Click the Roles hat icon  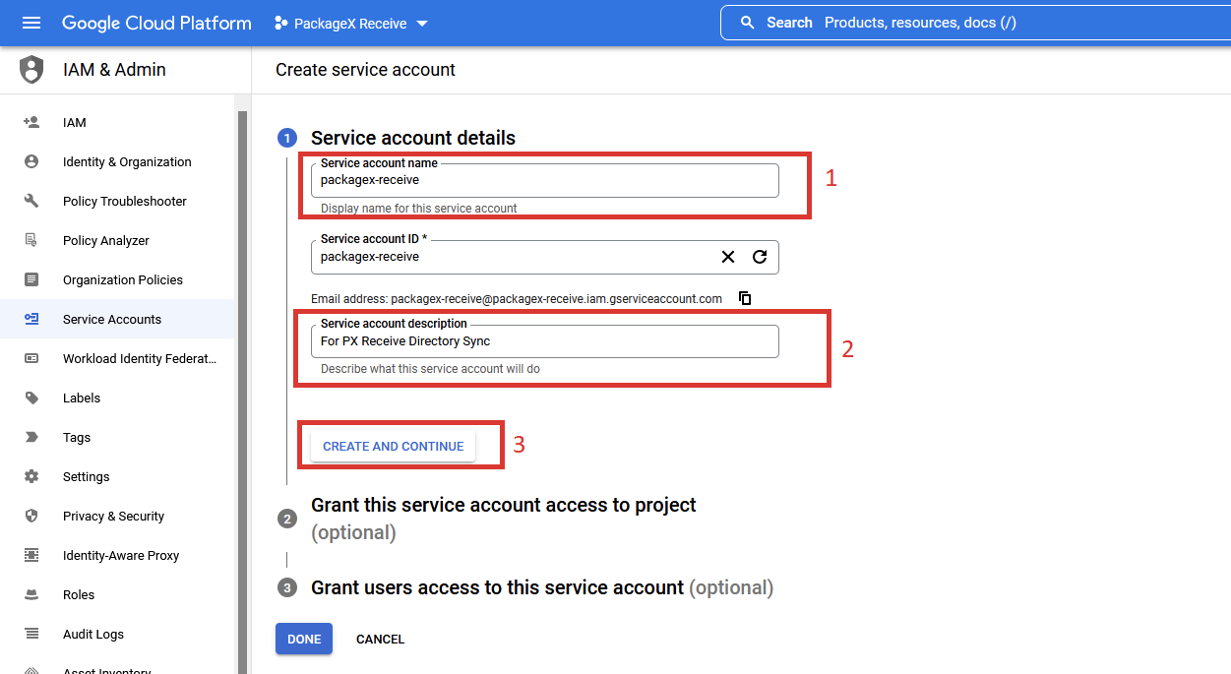click(31, 595)
